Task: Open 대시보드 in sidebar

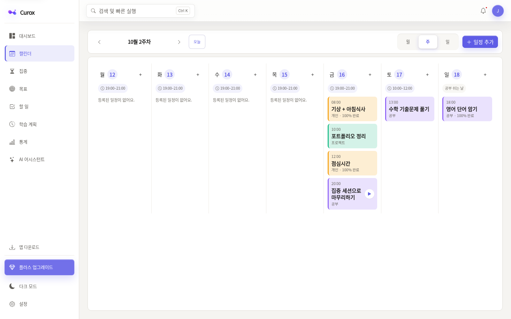Action: [40, 36]
